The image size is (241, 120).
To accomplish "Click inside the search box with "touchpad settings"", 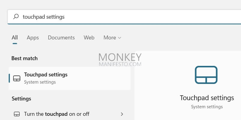I will point(124,17).
